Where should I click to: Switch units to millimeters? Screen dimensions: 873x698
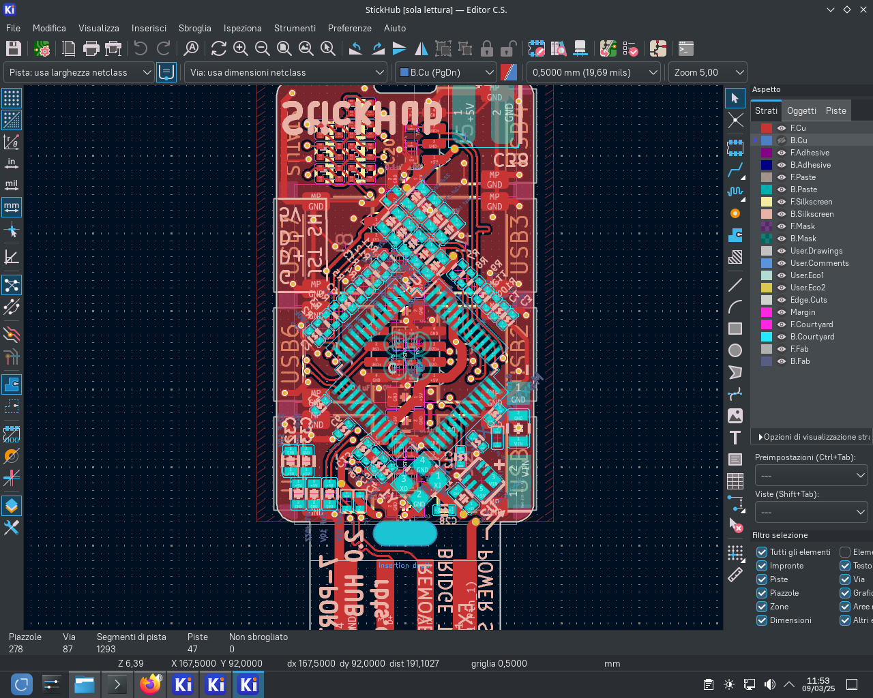click(x=12, y=207)
